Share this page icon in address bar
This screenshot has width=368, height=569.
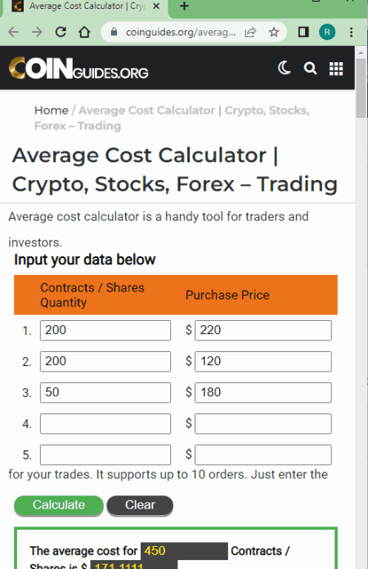tap(250, 32)
